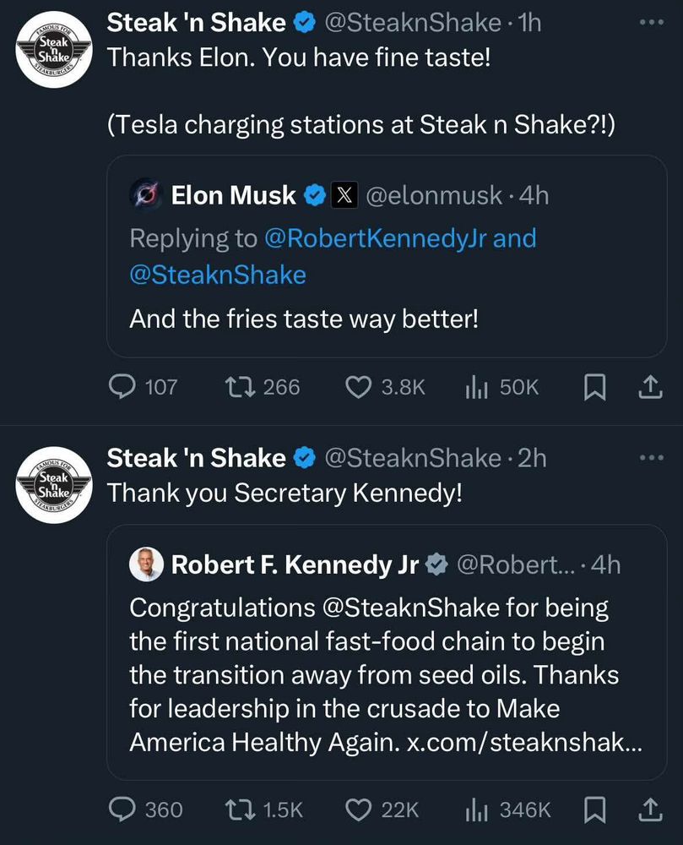Image resolution: width=683 pixels, height=845 pixels.
Task: Share the Secretary Kennedy tweet
Action: [649, 810]
